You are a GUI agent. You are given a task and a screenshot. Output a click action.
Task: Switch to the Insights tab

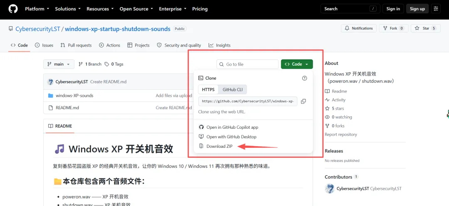220,45
